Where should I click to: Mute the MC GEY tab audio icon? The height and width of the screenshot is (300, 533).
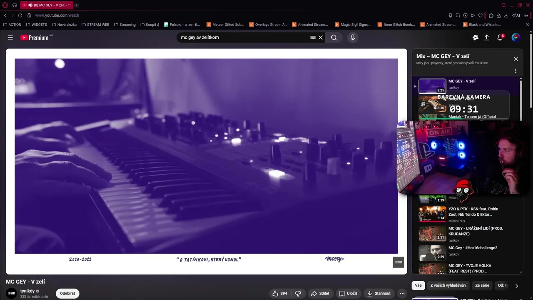pos(30,5)
